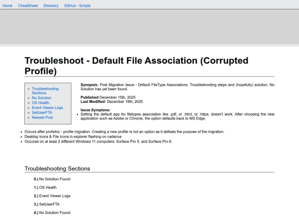Click list item 1.) OS Health
This screenshot has height=224, width=299.
tap(45, 187)
